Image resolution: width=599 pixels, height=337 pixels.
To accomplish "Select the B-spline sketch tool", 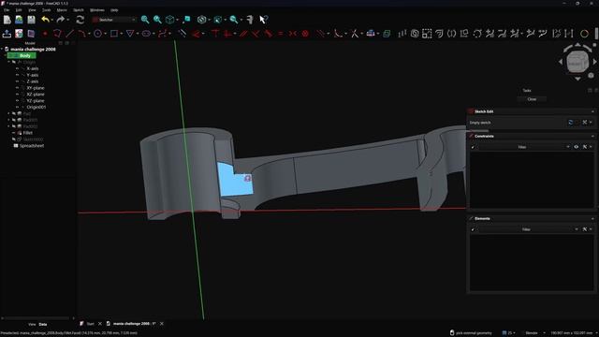I will point(162,34).
